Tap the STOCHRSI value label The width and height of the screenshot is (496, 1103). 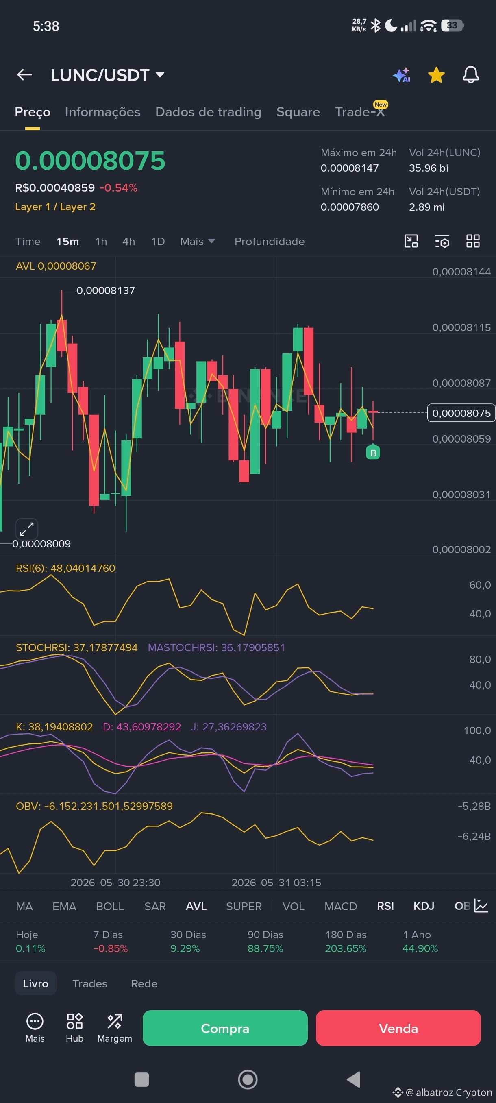coord(76,647)
